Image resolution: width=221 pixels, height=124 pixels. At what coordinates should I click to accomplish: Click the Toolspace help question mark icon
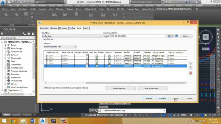point(33,34)
